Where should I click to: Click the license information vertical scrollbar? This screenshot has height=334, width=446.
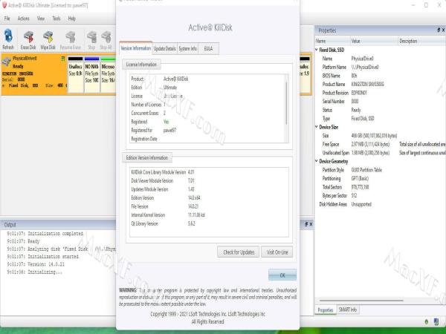tap(286, 104)
